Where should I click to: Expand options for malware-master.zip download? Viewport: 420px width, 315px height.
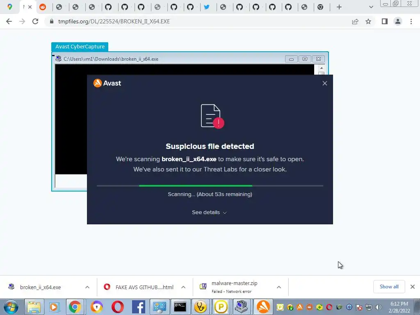click(279, 287)
